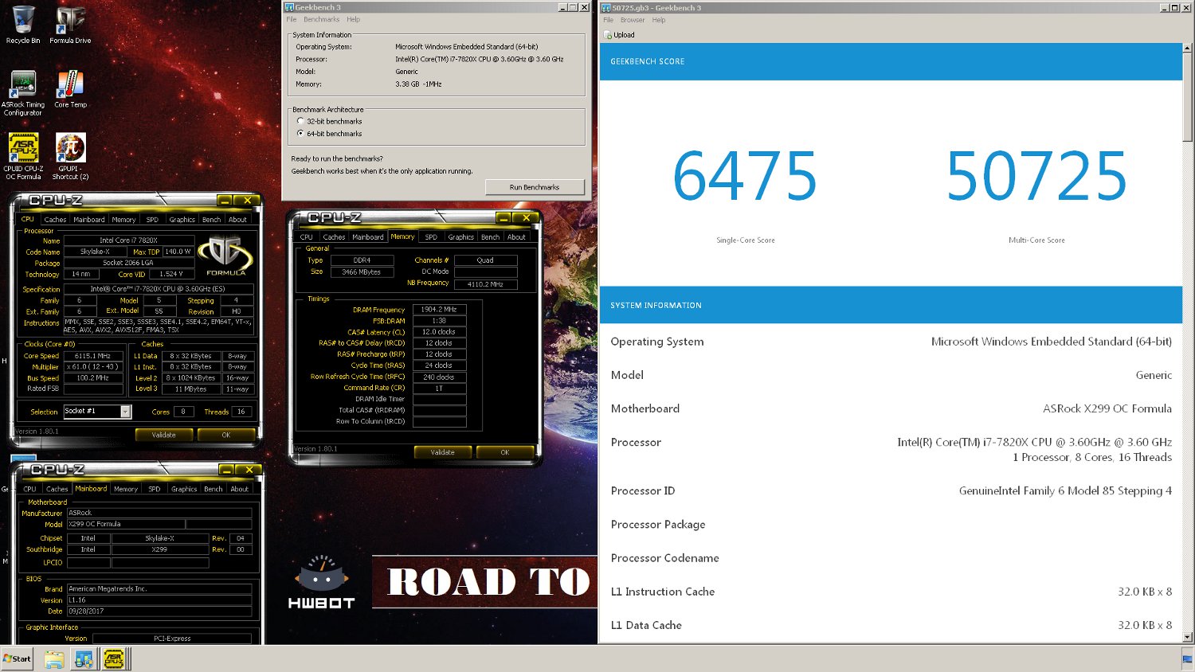Open the Formula Drive desktop icon
The width and height of the screenshot is (1195, 672).
coord(70,25)
